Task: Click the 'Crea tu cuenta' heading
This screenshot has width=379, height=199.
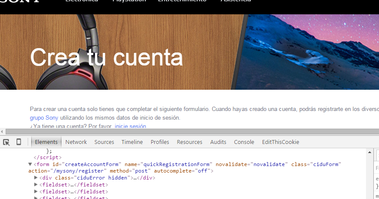Action: coord(107,57)
